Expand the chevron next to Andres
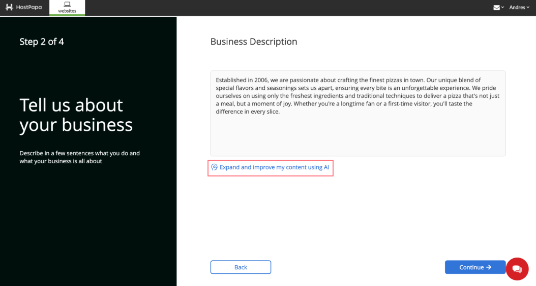The width and height of the screenshot is (536, 286). point(528,8)
